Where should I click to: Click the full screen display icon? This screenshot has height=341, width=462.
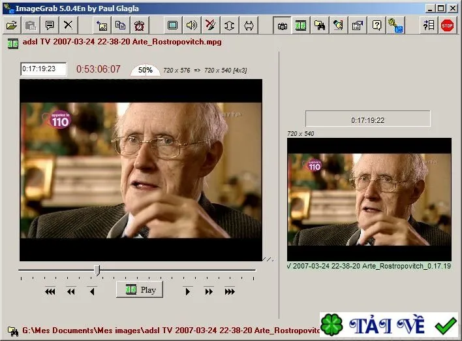172,25
